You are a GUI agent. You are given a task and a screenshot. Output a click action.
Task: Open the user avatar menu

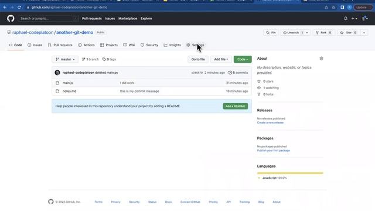coord(364,18)
